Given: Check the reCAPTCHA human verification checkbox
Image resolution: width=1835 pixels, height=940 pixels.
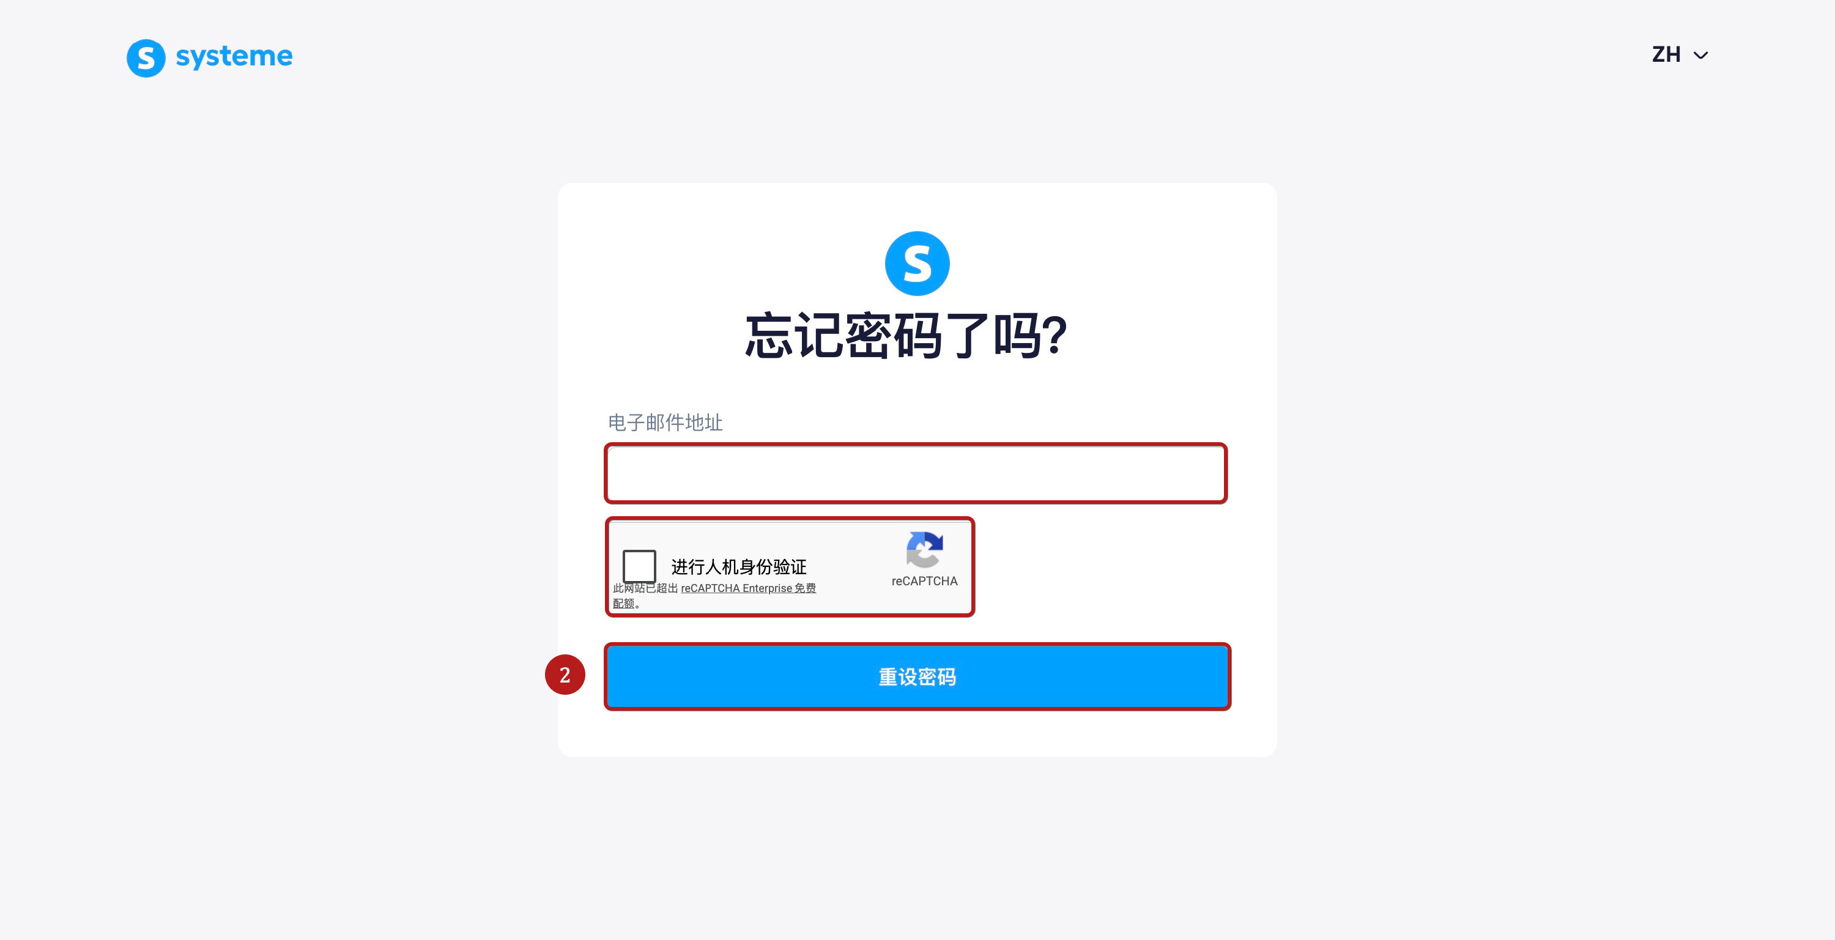Looking at the screenshot, I should (x=639, y=566).
